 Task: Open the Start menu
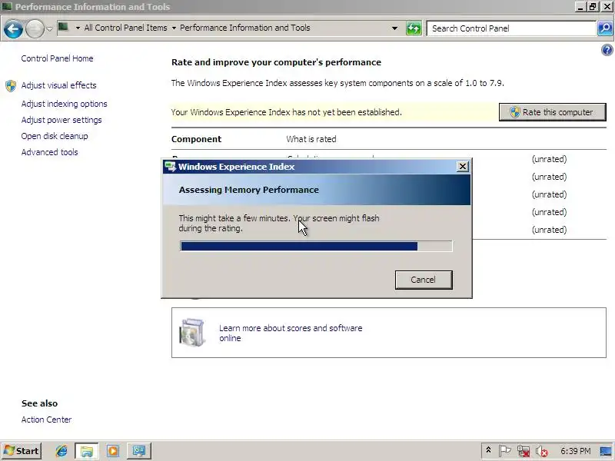click(x=22, y=451)
